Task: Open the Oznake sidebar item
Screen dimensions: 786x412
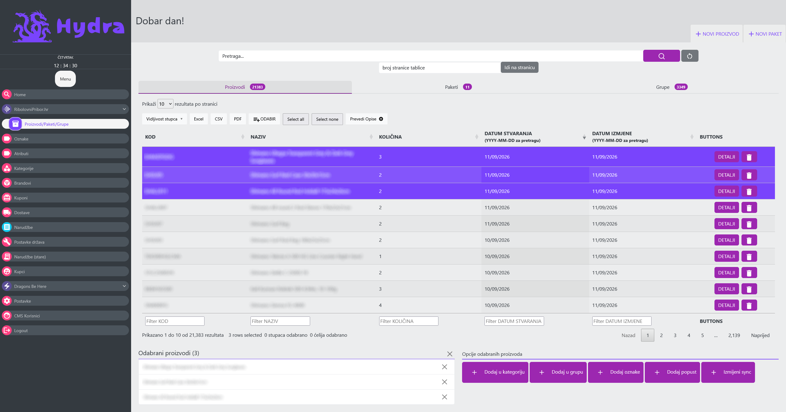Action: (65, 139)
